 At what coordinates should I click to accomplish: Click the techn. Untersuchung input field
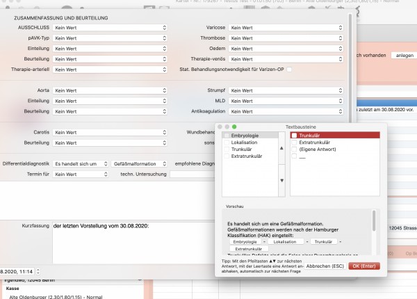tap(192, 175)
